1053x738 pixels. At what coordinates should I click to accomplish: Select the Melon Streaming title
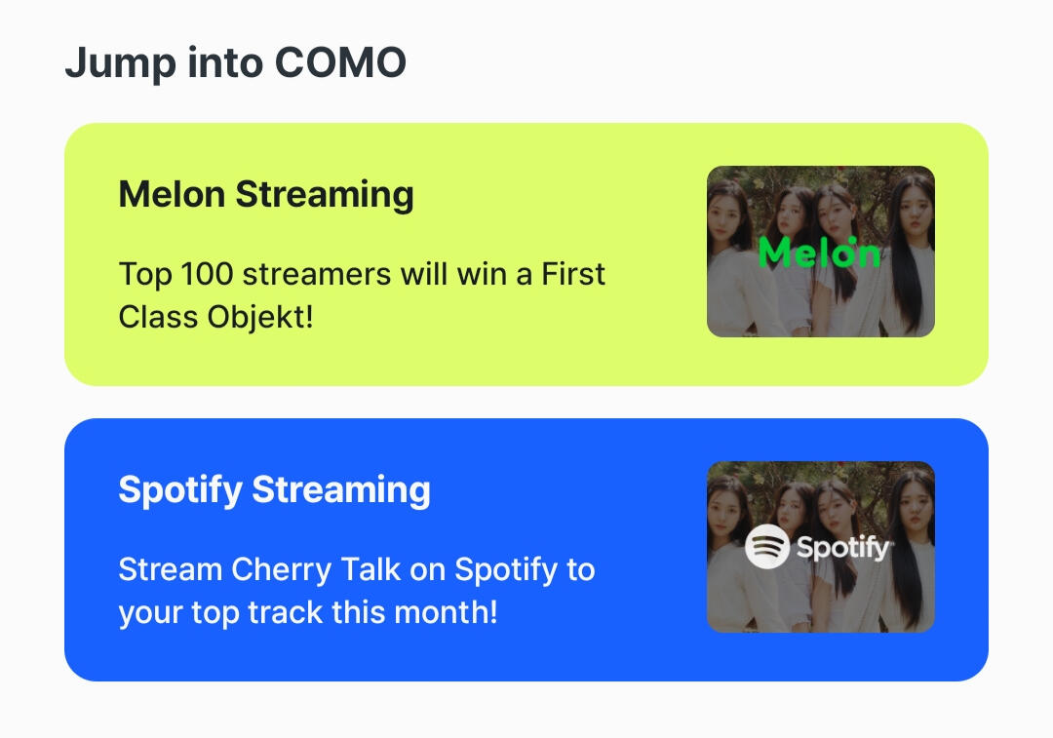pyautogui.click(x=266, y=194)
